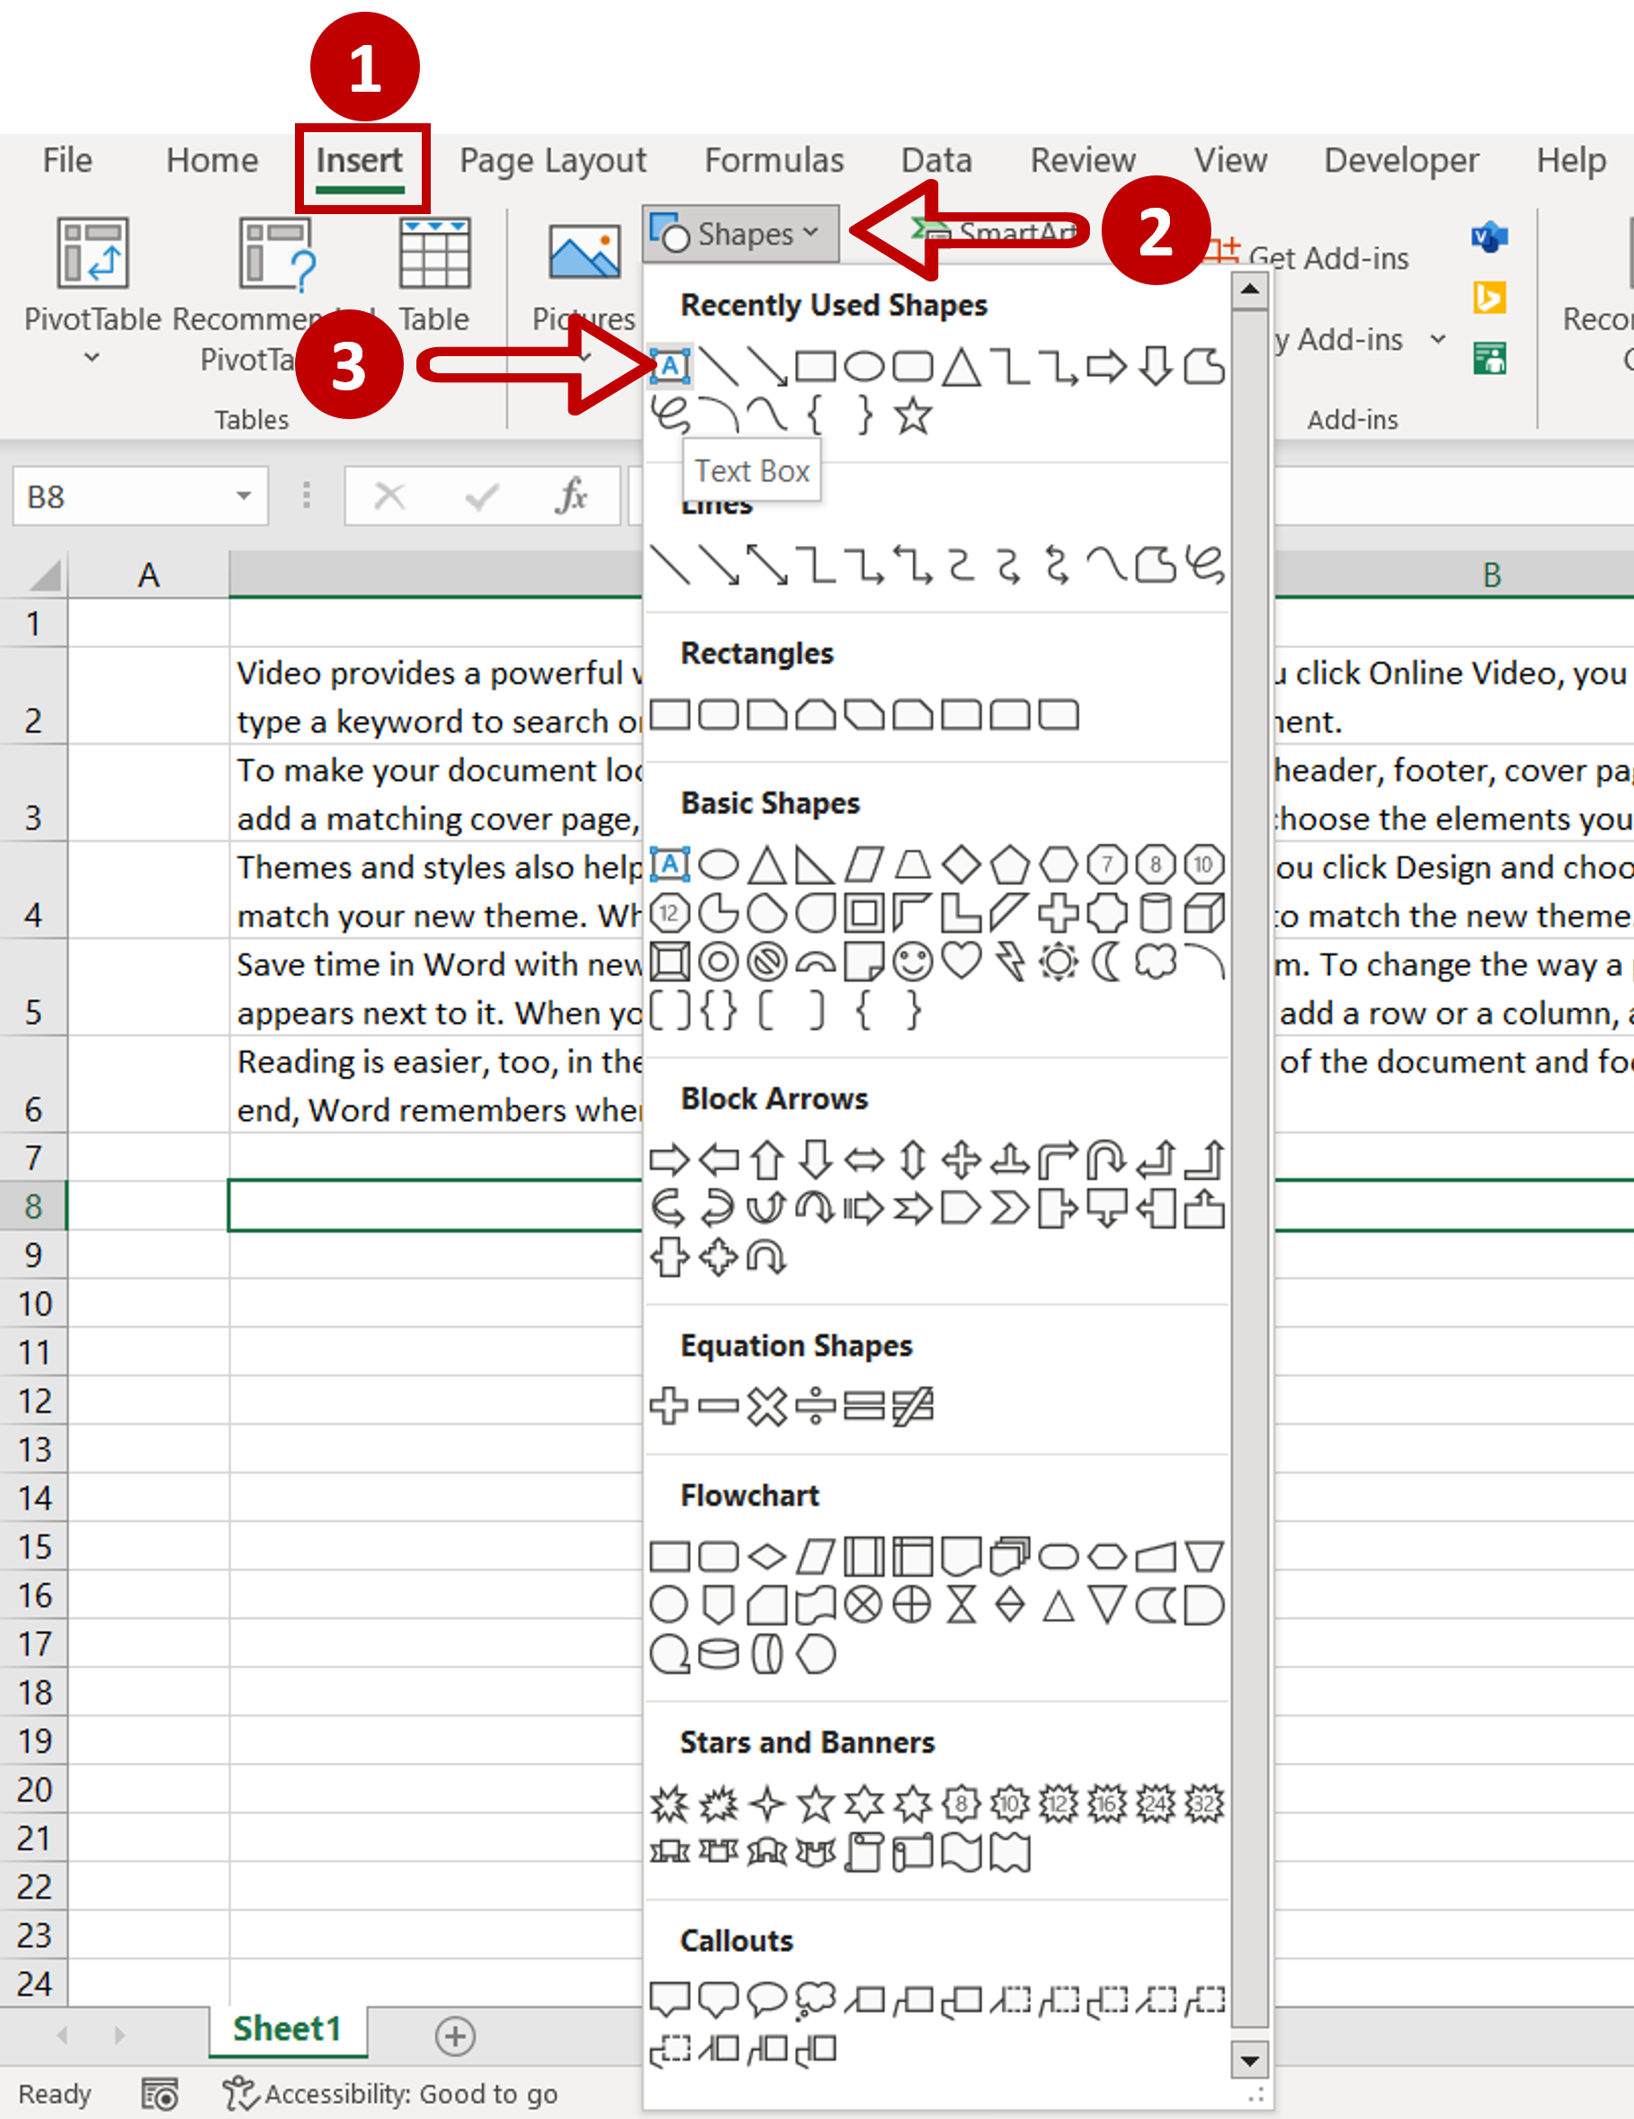
Task: Select the 4-point star in Stars and Banners
Action: [766, 1803]
